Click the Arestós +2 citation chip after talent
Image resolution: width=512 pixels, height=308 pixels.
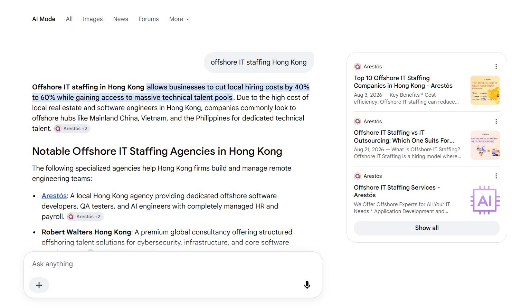pyautogui.click(x=72, y=128)
